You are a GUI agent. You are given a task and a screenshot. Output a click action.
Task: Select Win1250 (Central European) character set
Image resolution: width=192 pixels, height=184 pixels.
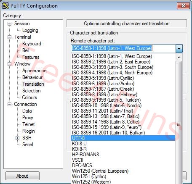point(123,171)
